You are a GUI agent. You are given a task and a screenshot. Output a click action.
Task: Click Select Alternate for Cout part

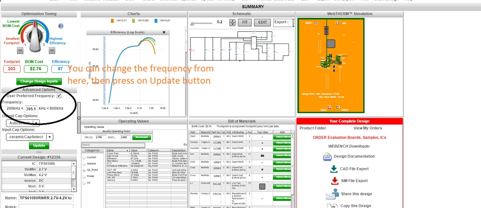[282, 169]
